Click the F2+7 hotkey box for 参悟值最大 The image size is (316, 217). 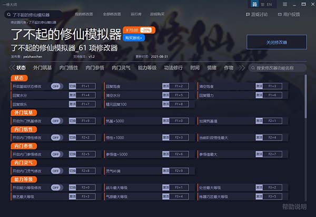pyautogui.click(x=272, y=154)
